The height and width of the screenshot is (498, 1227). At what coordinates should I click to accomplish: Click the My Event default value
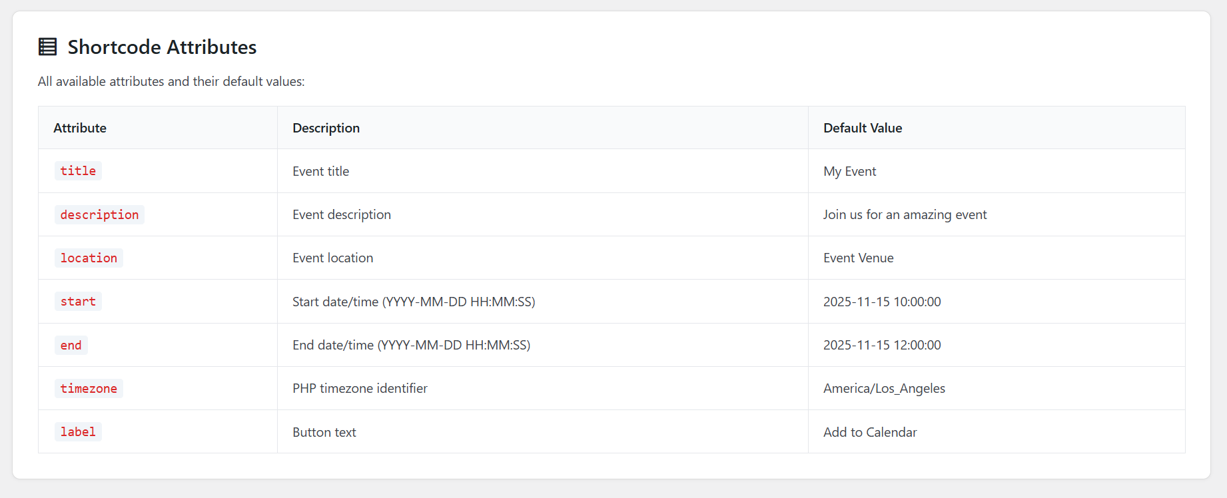point(849,171)
